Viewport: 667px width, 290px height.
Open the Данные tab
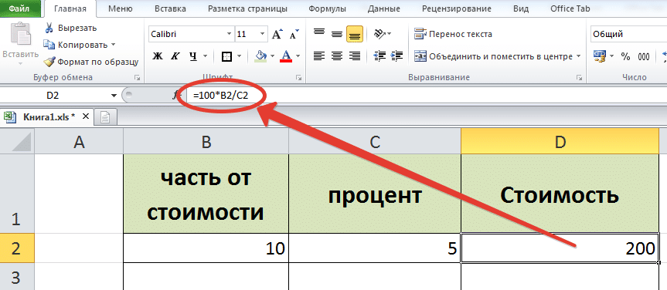click(x=383, y=8)
